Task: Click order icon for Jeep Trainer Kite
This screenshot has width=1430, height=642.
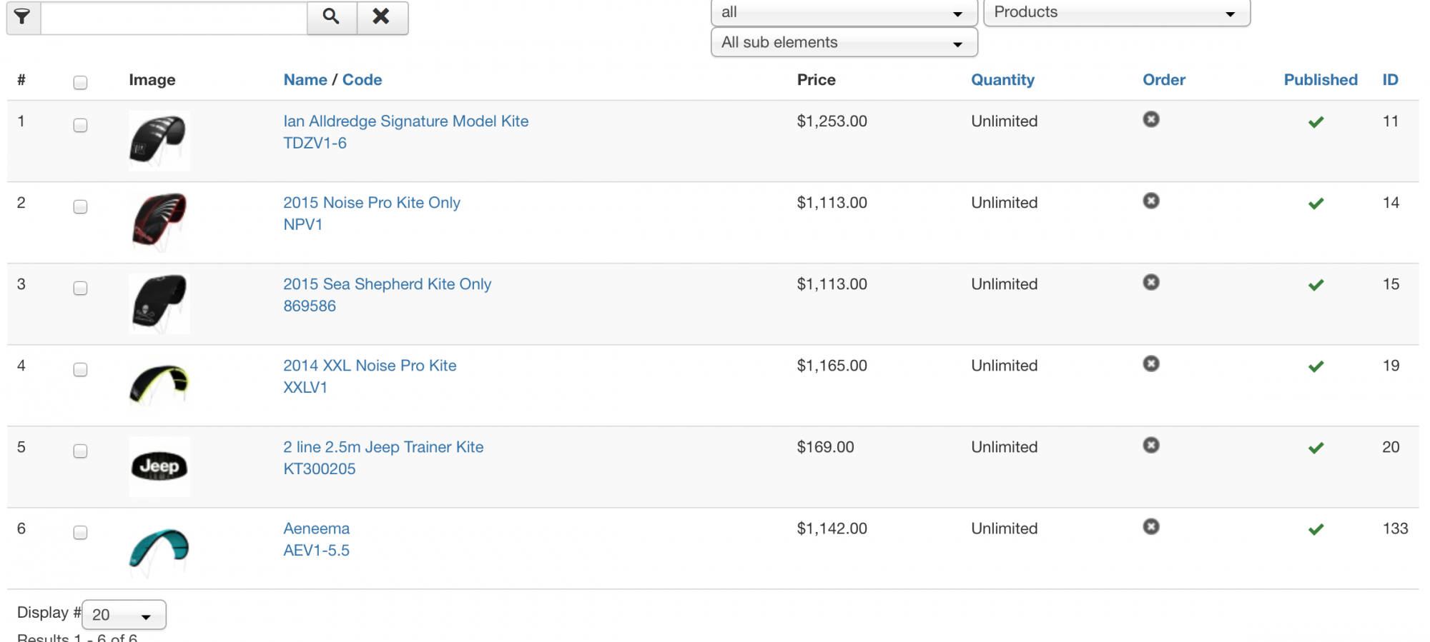Action: click(1150, 445)
